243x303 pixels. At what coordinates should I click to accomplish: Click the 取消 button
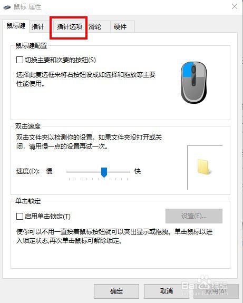click(x=167, y=291)
